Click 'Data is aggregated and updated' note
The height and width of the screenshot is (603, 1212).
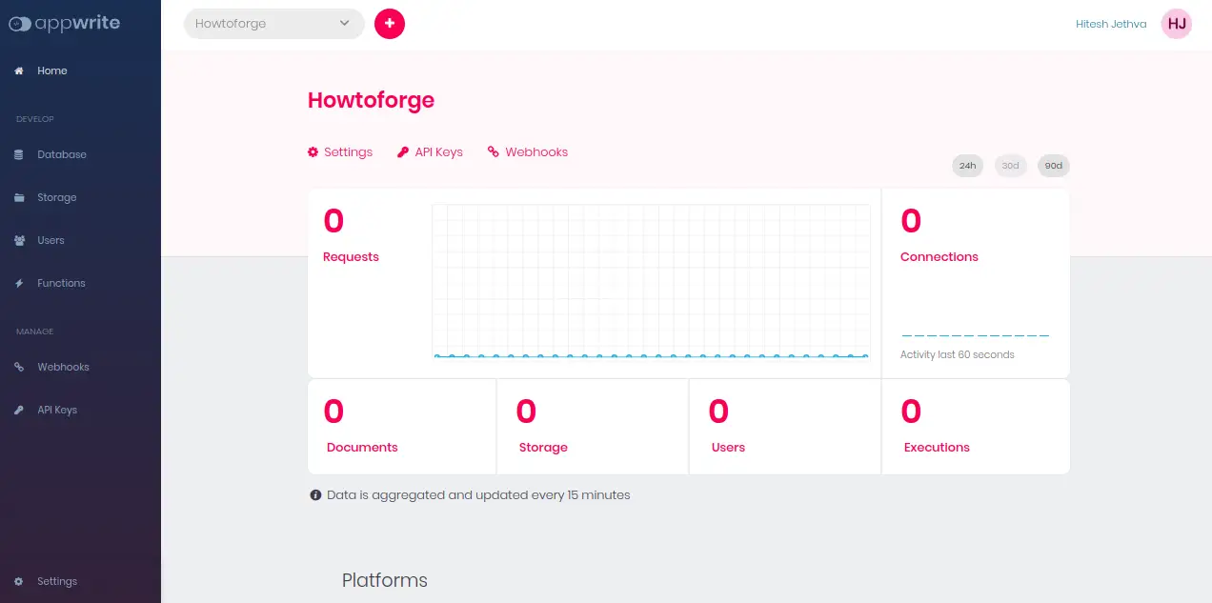pos(478,495)
